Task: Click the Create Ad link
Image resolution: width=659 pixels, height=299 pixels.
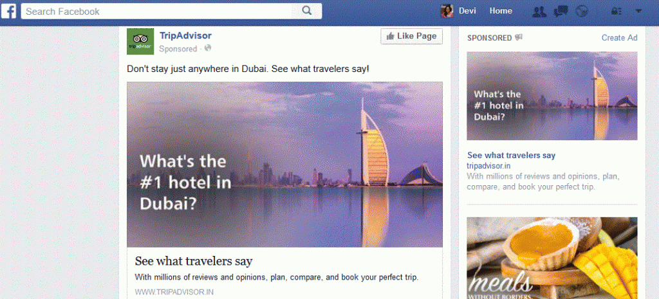Action: [x=619, y=38]
